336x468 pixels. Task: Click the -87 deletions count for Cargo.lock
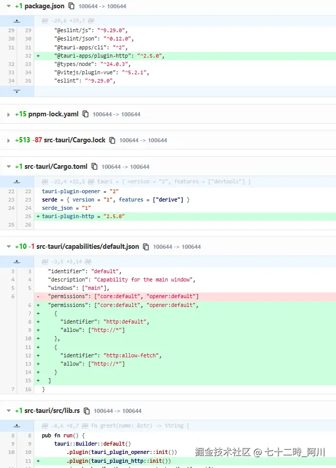pos(37,140)
